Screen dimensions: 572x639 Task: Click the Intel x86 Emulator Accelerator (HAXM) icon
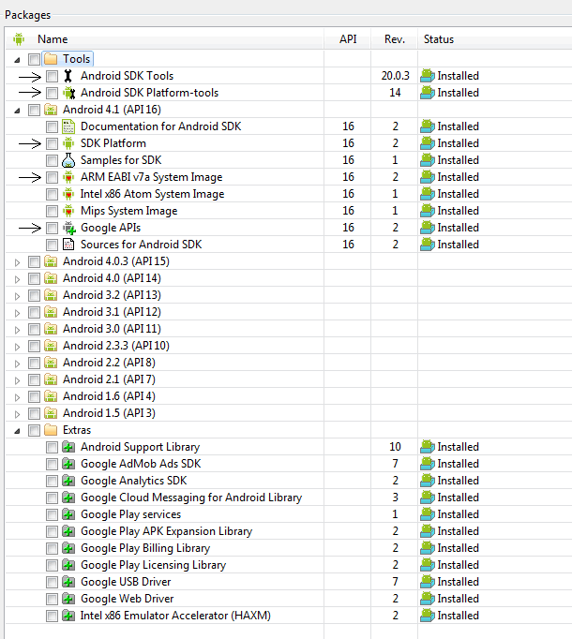(x=68, y=616)
